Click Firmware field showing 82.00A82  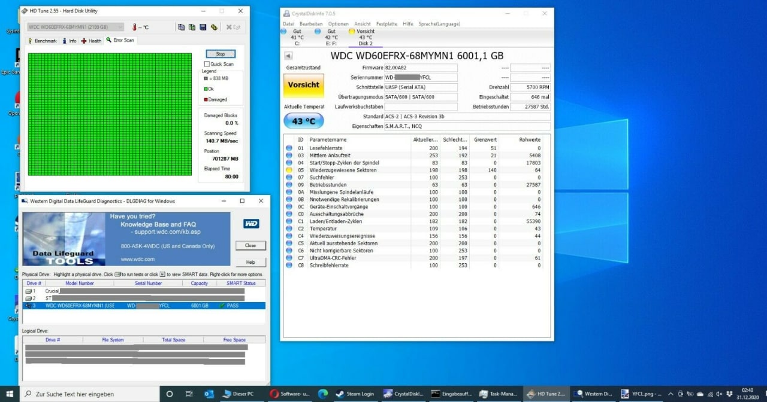click(x=421, y=68)
